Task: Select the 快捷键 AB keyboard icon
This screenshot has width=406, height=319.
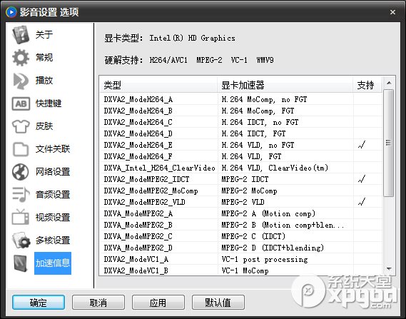Action: tap(21, 103)
